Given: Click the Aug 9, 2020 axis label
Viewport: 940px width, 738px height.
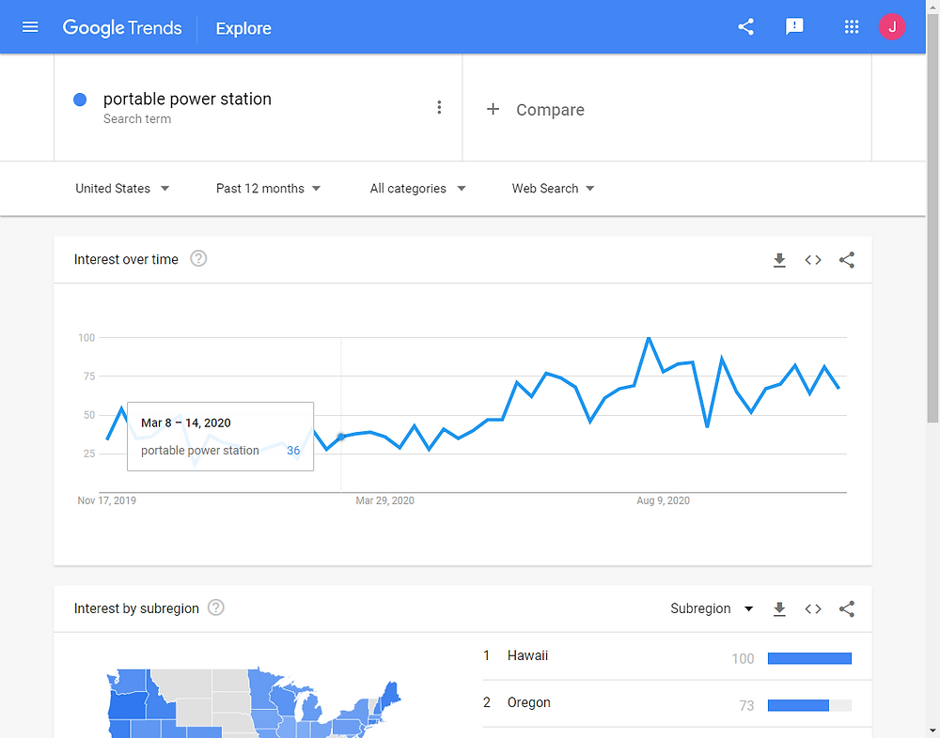Looking at the screenshot, I should [663, 500].
